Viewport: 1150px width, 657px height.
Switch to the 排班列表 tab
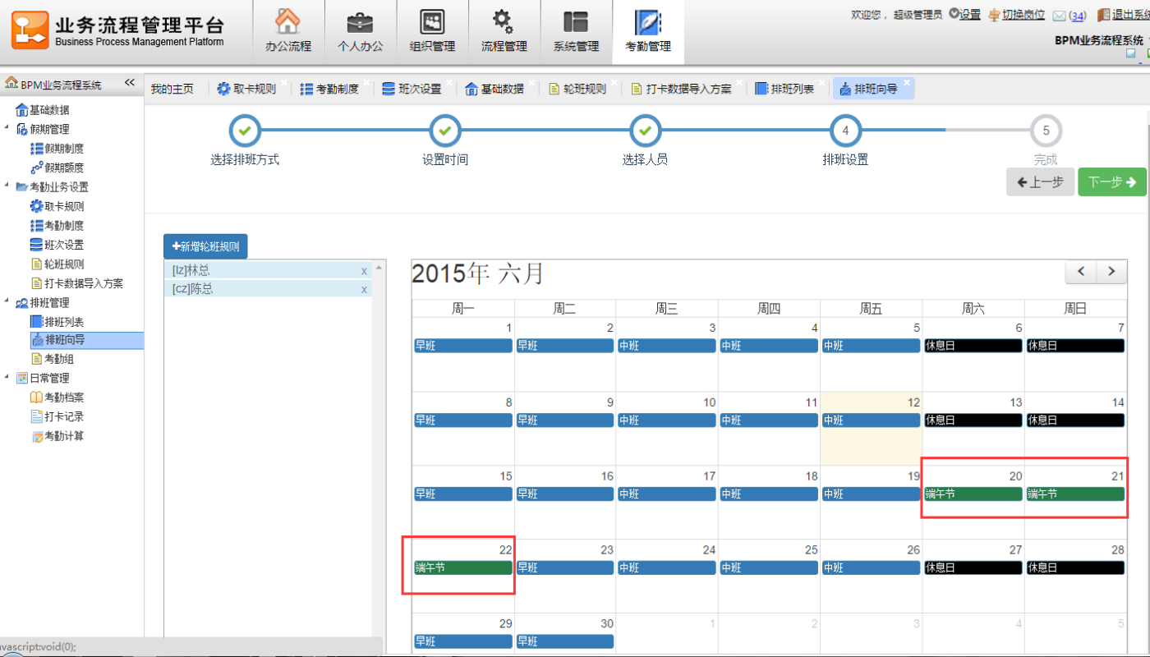[786, 89]
